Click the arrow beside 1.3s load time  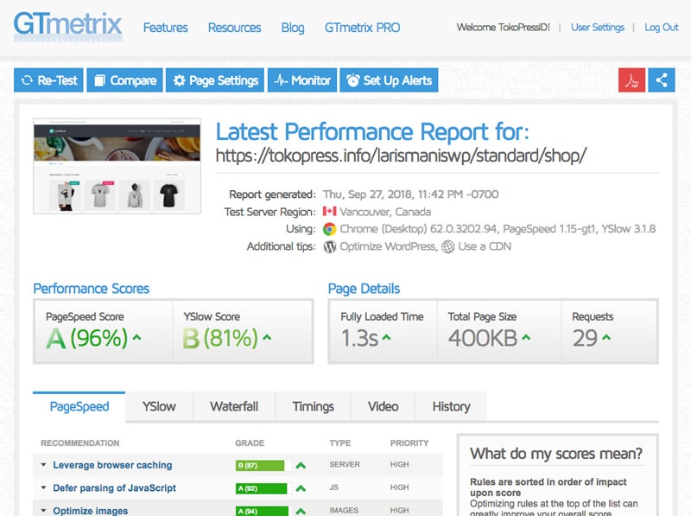386,337
